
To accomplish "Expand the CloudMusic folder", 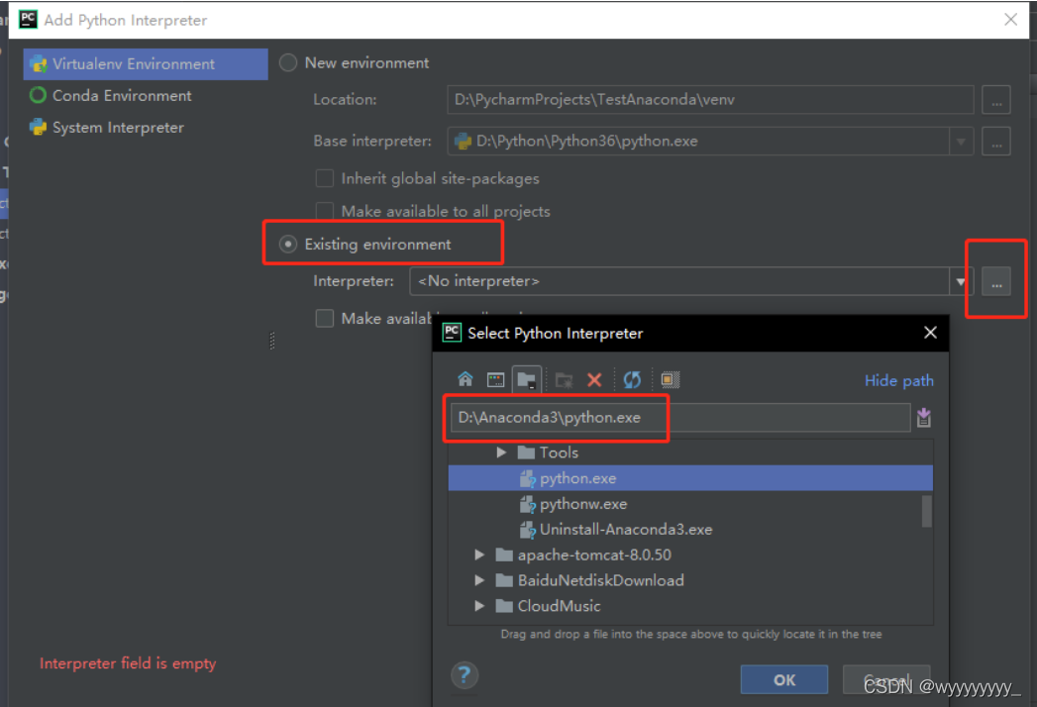I will [479, 606].
